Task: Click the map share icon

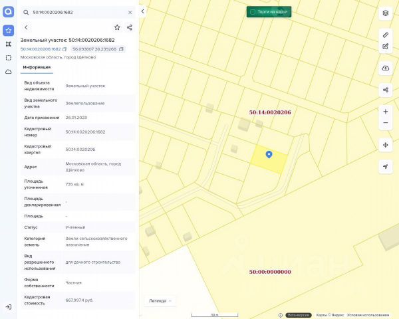Action: click(386, 90)
